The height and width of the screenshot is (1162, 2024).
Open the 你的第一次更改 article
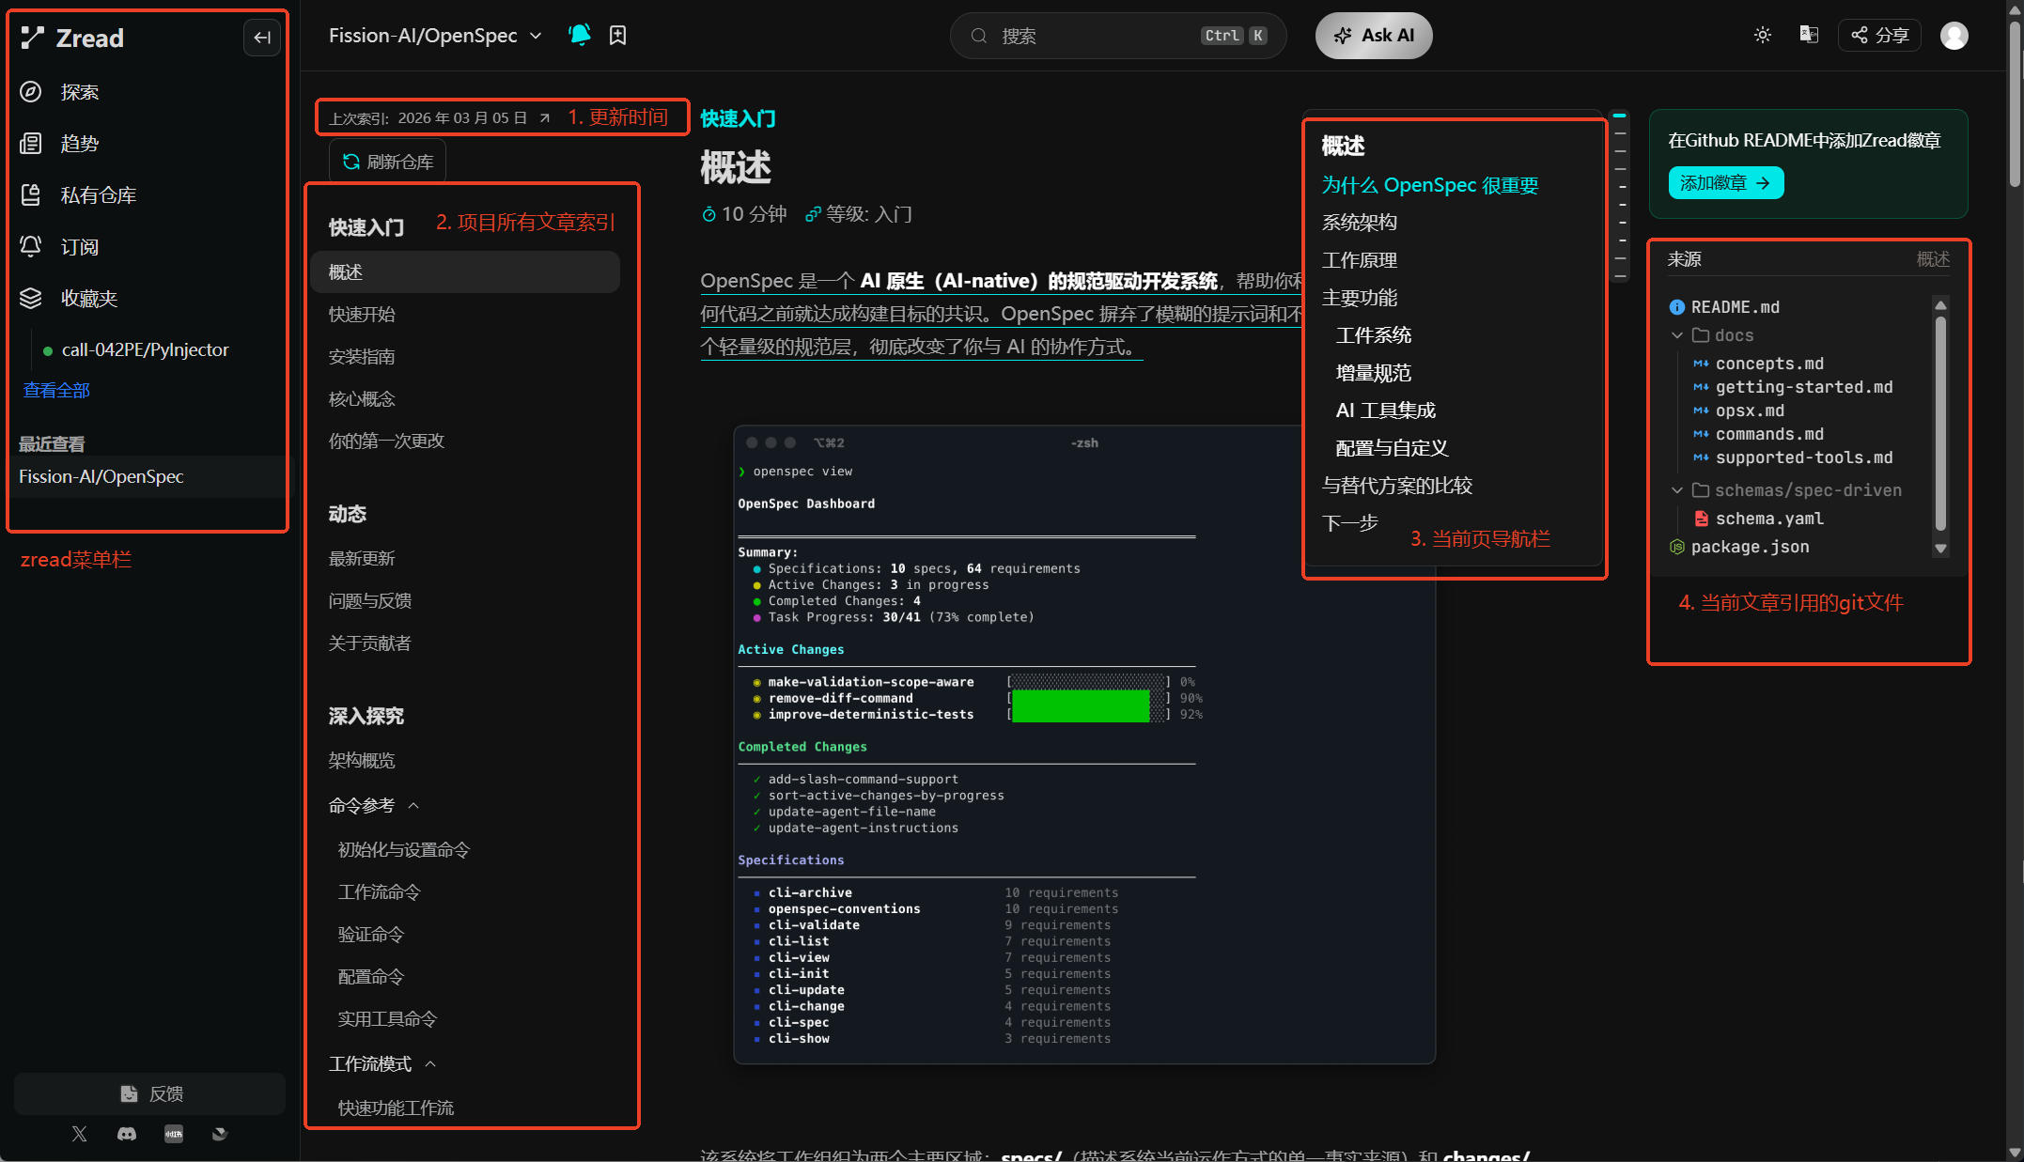pyautogui.click(x=386, y=442)
